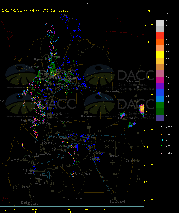179x213 pixels.
Task: Click the Agua_Escond map label
Action: 75,198
